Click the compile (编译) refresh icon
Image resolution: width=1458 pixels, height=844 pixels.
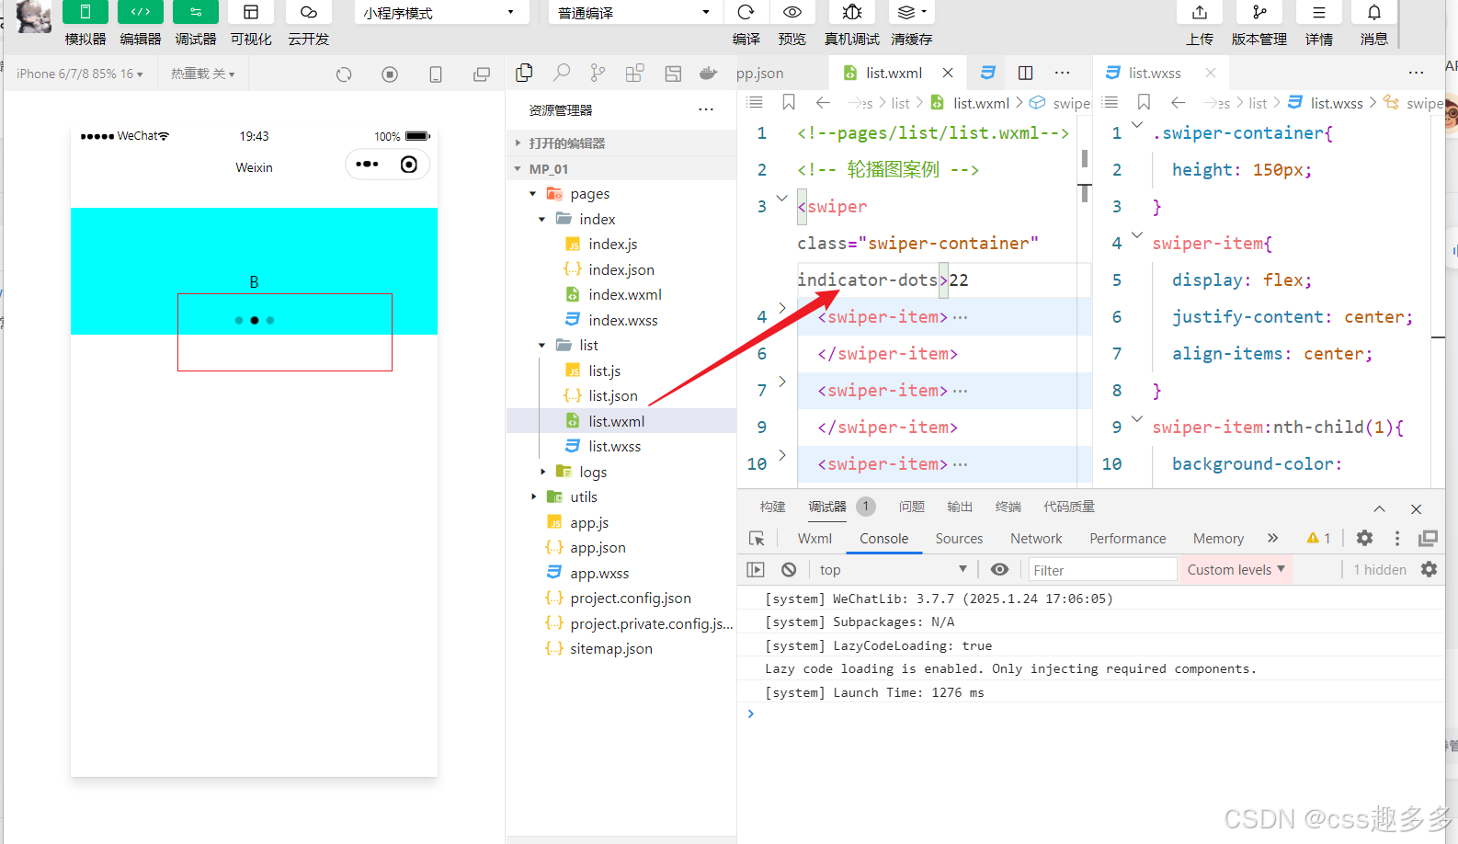[x=746, y=12]
